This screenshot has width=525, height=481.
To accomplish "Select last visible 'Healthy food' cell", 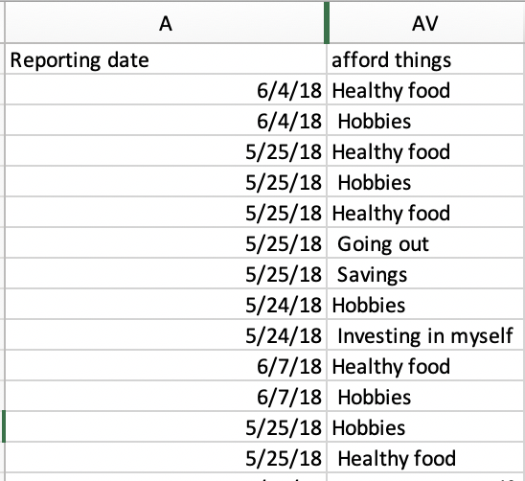I will pyautogui.click(x=425, y=458).
